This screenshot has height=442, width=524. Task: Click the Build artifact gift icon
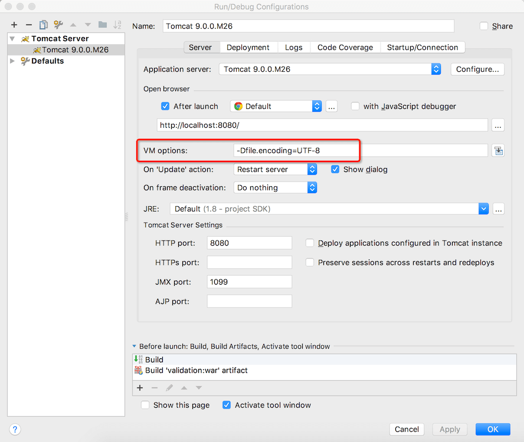pos(138,370)
